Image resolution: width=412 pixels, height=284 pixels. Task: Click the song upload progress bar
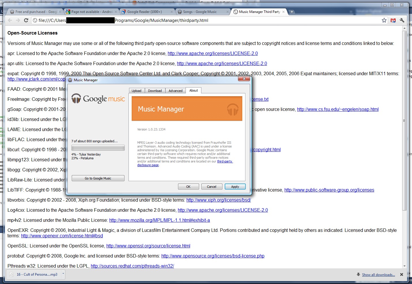[98, 148]
